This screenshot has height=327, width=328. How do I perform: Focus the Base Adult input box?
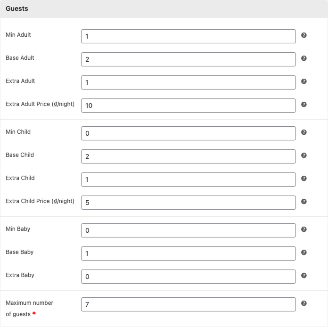[x=189, y=59]
